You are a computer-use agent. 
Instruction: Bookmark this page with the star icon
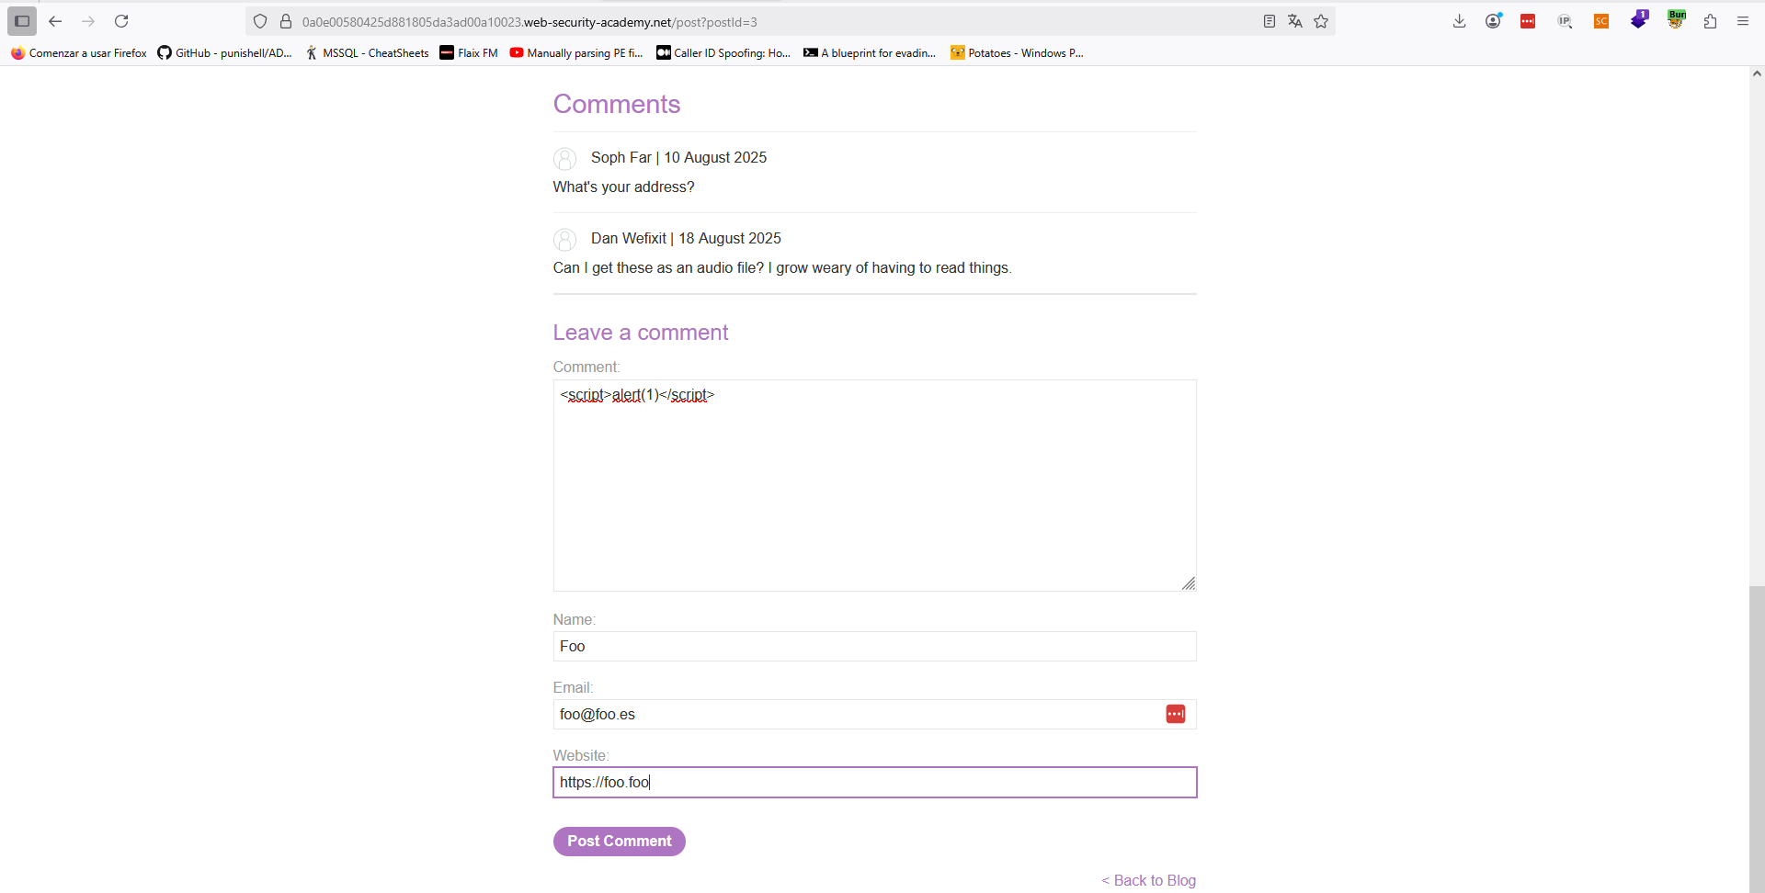[1321, 21]
